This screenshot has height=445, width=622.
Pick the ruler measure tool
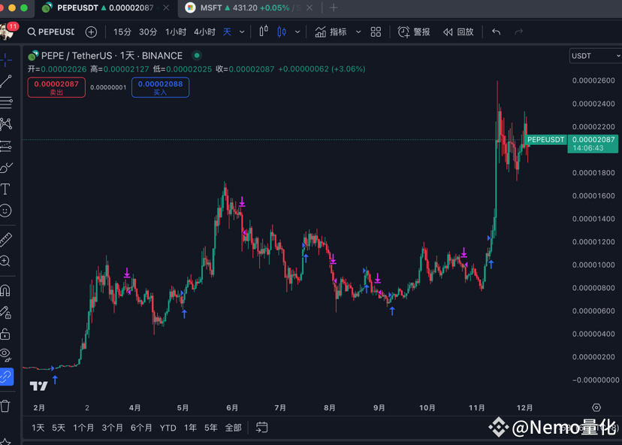point(5,239)
